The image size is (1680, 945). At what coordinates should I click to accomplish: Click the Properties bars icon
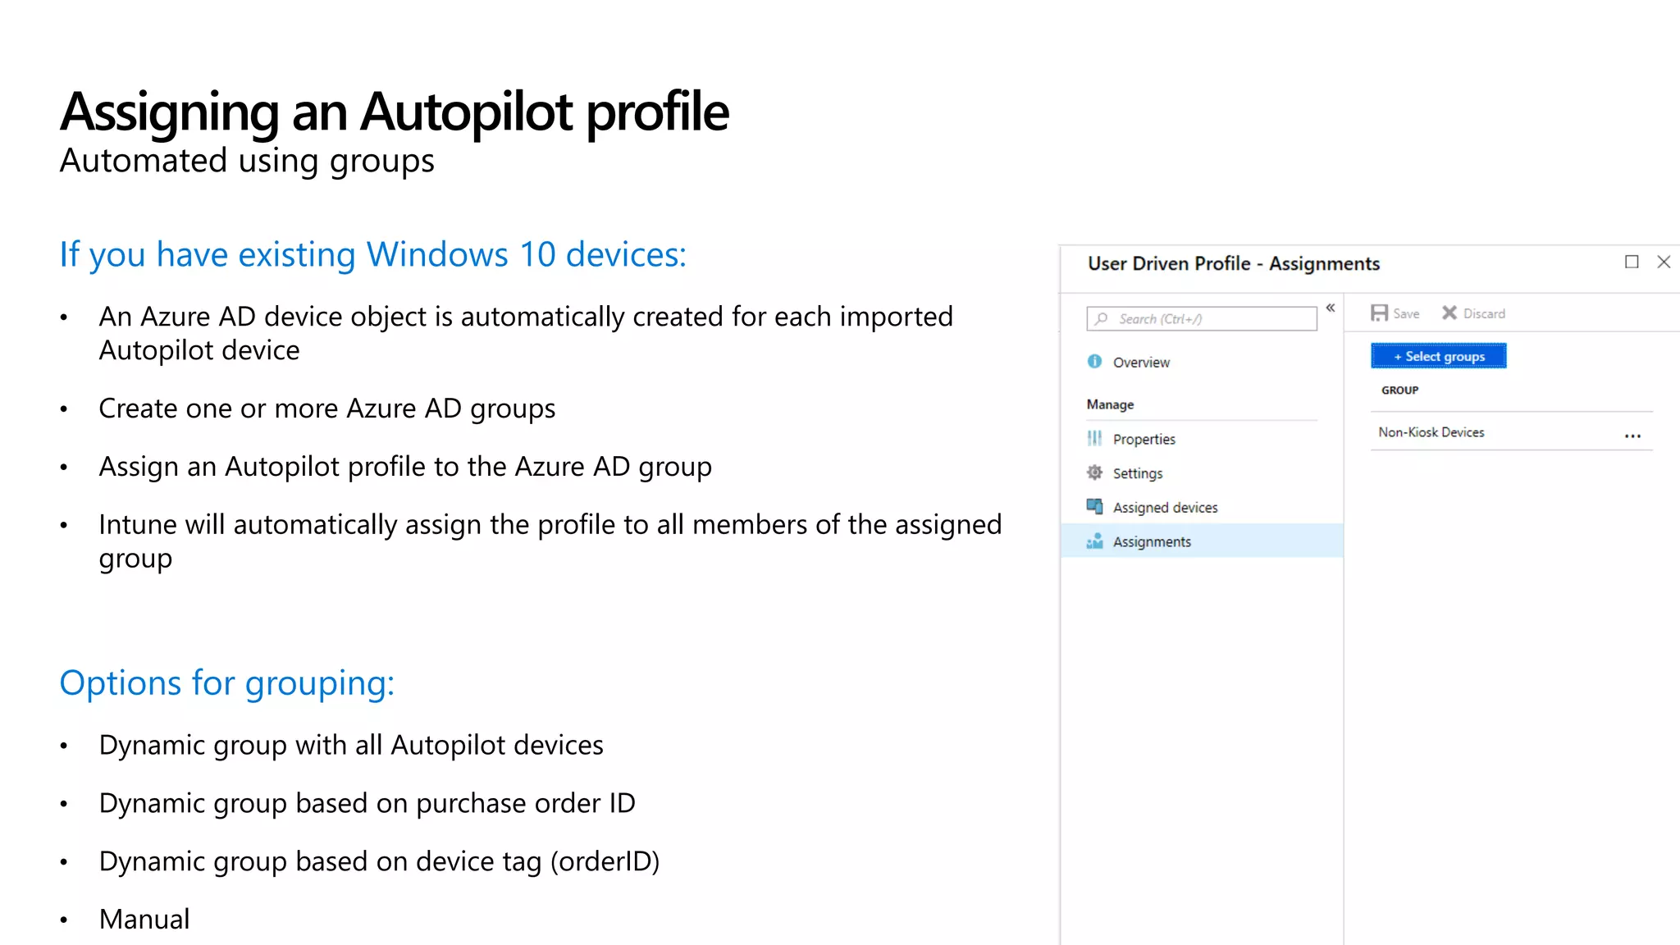point(1094,438)
